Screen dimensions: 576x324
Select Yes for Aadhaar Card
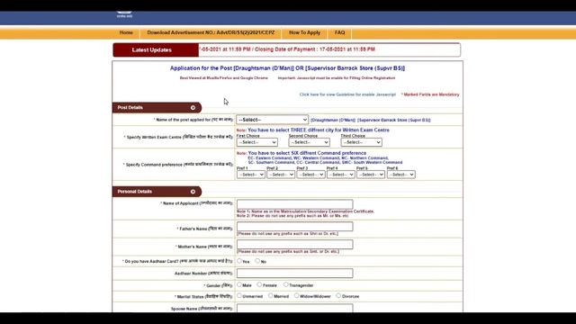[239, 261]
